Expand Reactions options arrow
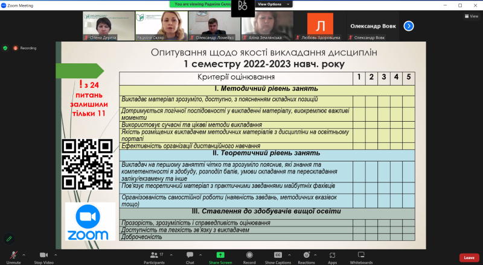 (x=315, y=255)
